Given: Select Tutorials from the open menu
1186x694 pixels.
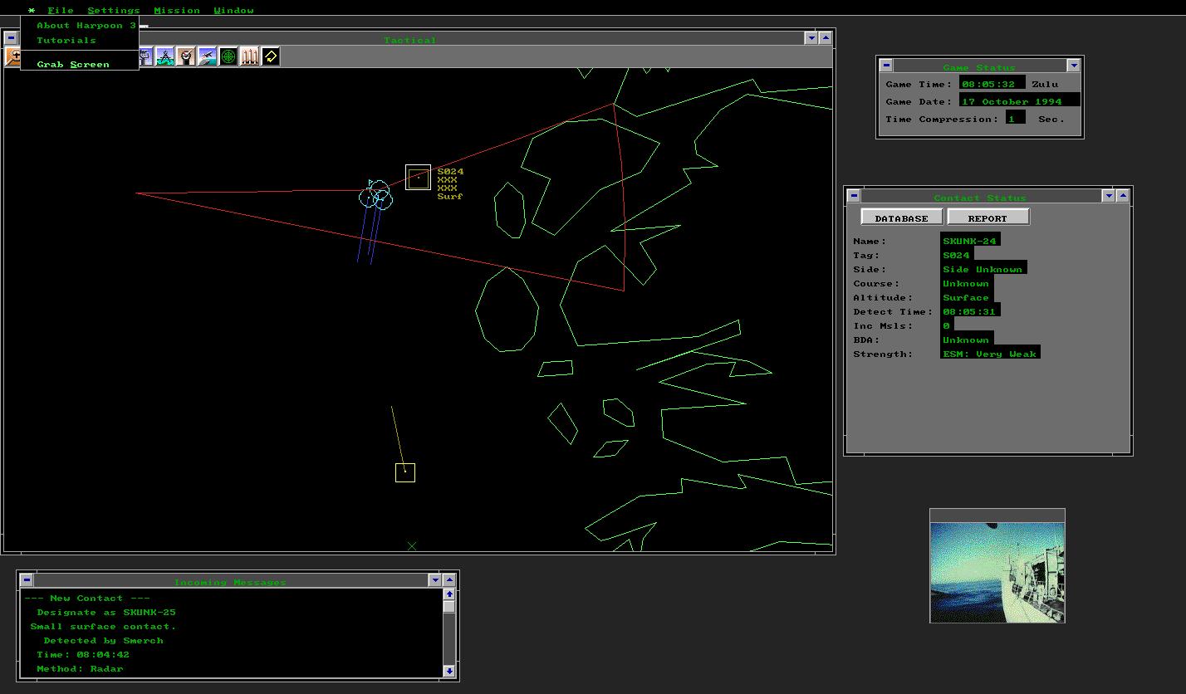Looking at the screenshot, I should click(x=66, y=40).
